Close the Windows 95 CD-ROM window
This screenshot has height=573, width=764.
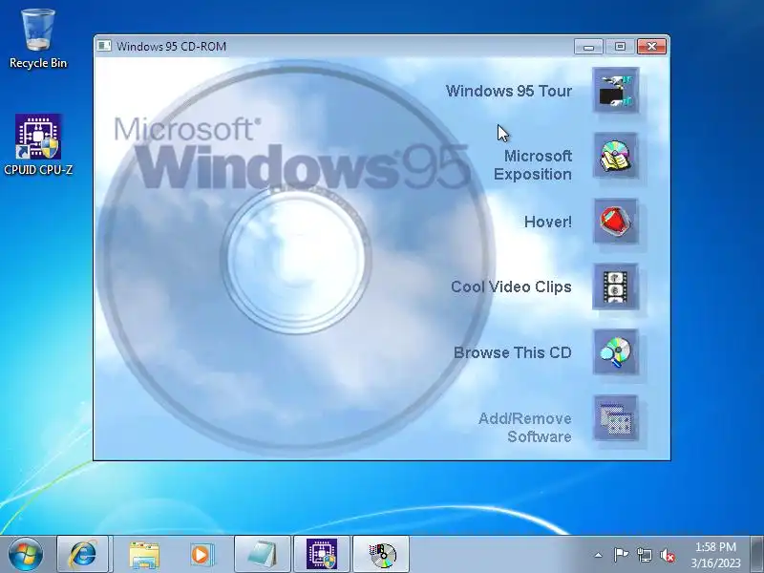point(652,47)
